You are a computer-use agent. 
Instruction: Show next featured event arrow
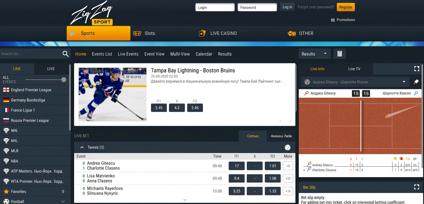[290, 121]
